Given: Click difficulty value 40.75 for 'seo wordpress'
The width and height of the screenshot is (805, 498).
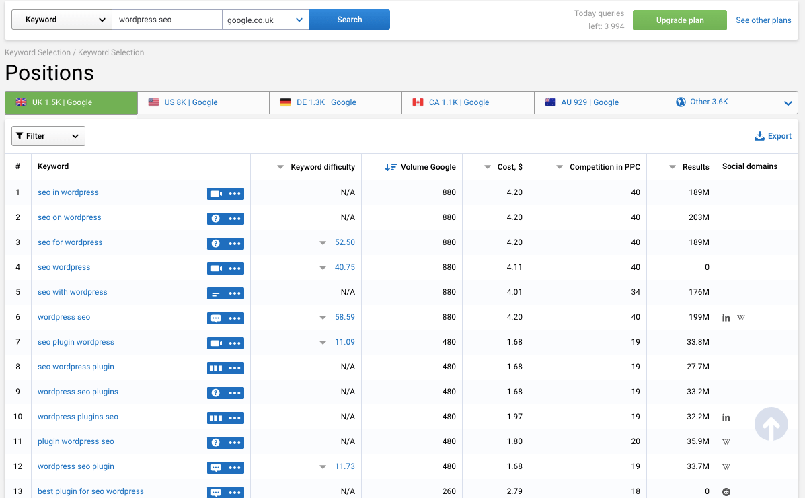Looking at the screenshot, I should (x=344, y=267).
